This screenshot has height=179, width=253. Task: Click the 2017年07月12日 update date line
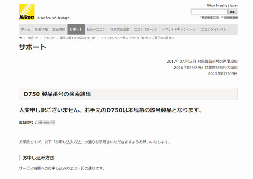pyautogui.click(x=202, y=62)
